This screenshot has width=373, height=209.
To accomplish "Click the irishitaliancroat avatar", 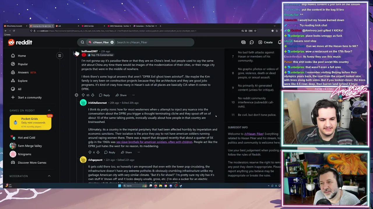I will [x=83, y=103].
